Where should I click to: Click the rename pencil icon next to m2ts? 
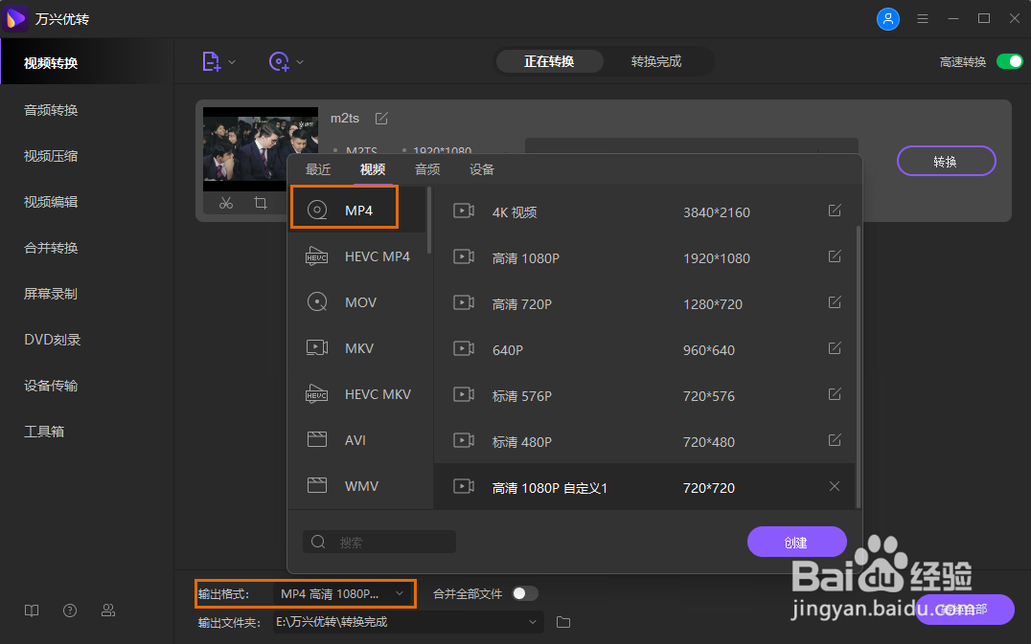(x=381, y=118)
